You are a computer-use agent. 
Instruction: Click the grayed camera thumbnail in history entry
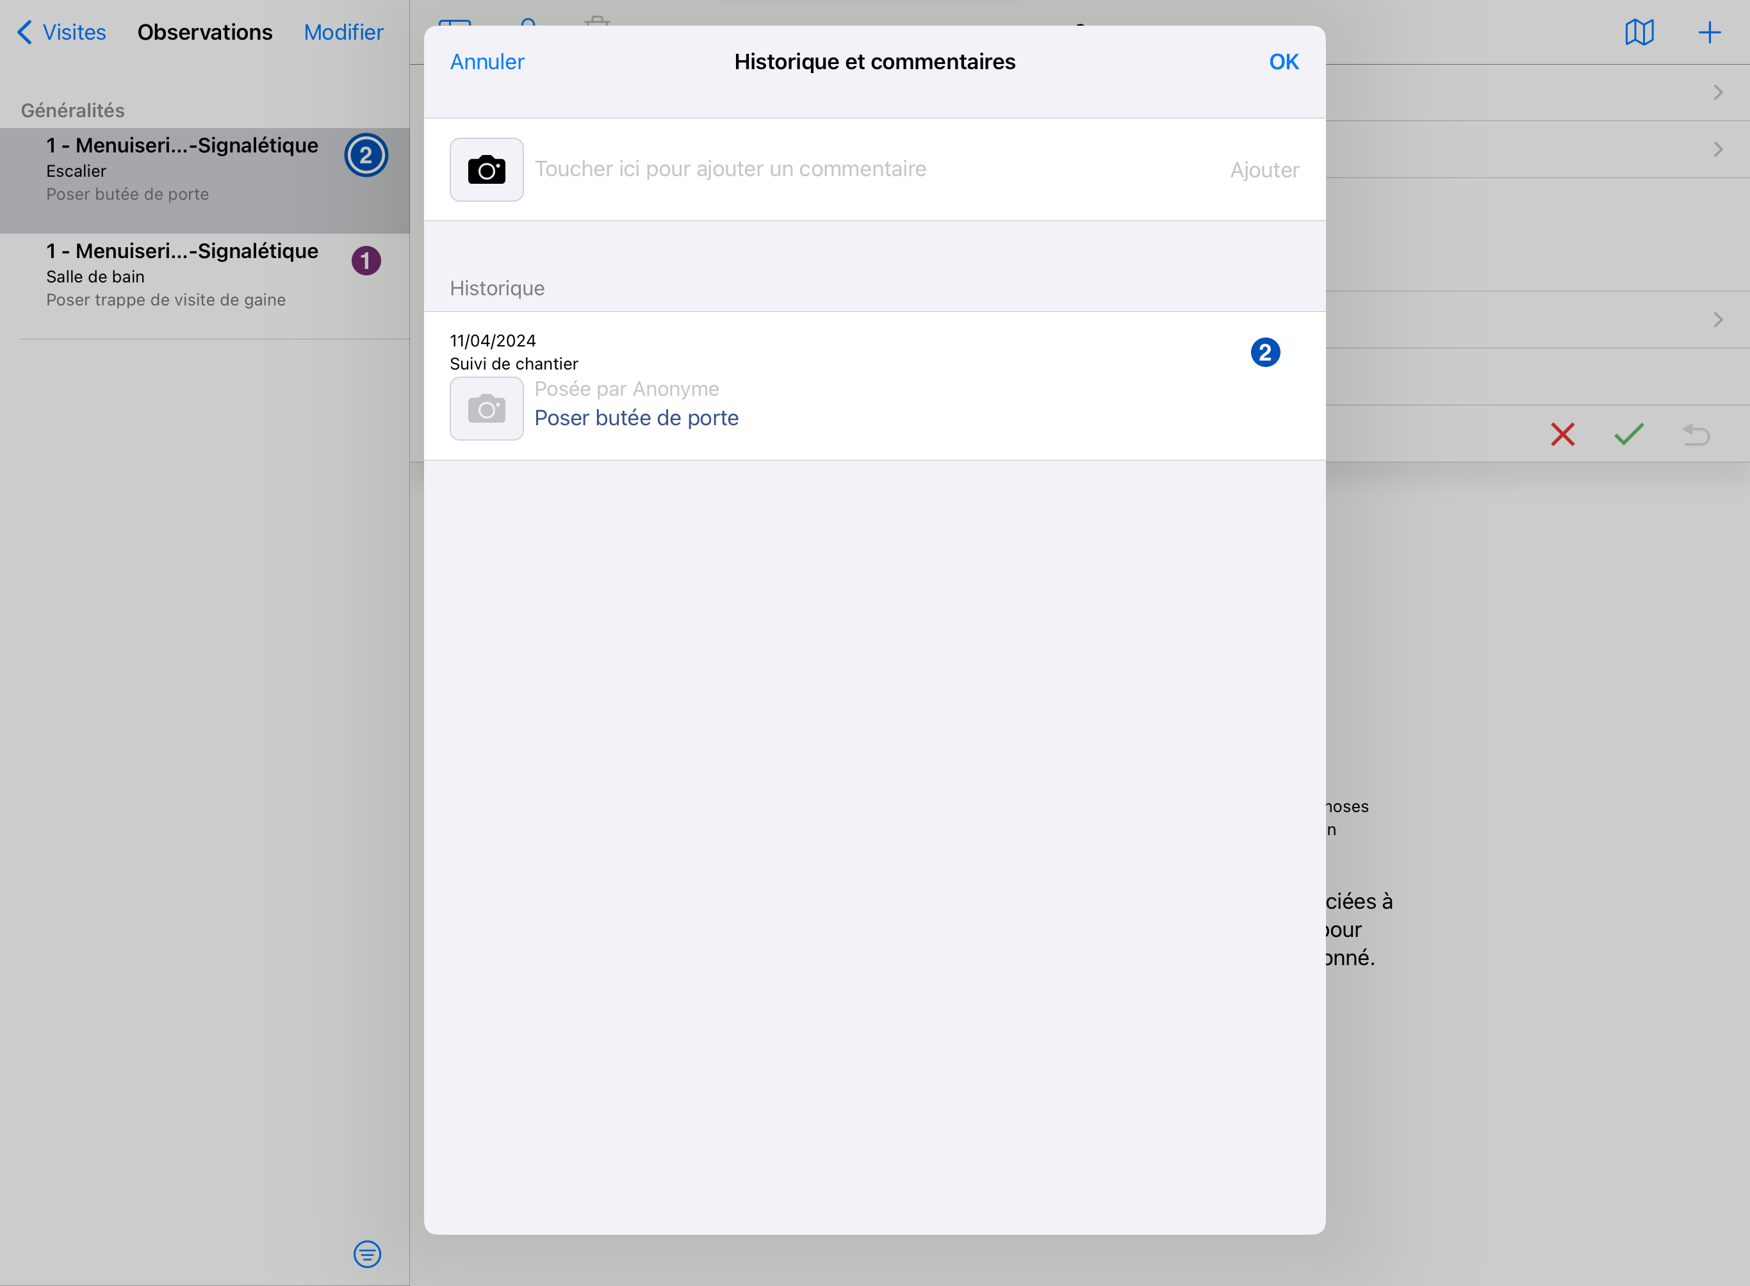coord(487,409)
